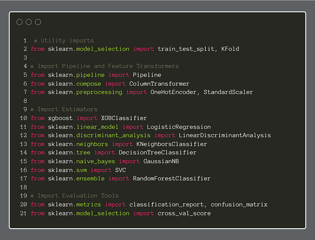315x240 pixels.
Task: Click 'classification_report' on line 20
Action: [x=166, y=204]
